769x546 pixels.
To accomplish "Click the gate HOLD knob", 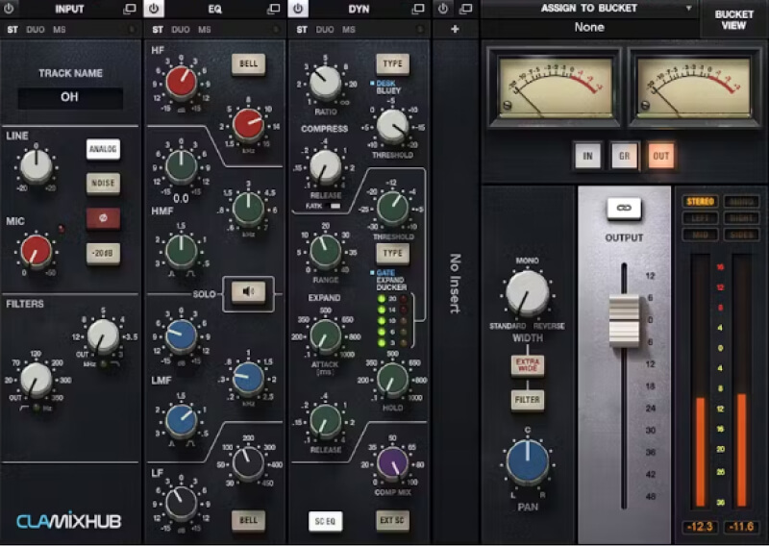I will (392, 378).
